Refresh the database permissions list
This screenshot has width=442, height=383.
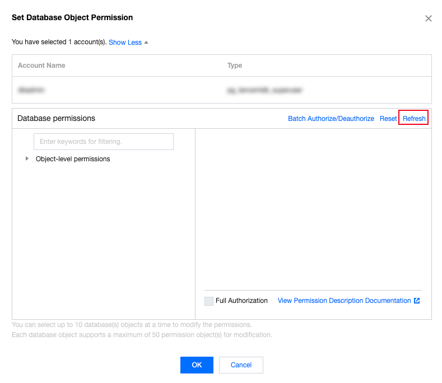(414, 119)
